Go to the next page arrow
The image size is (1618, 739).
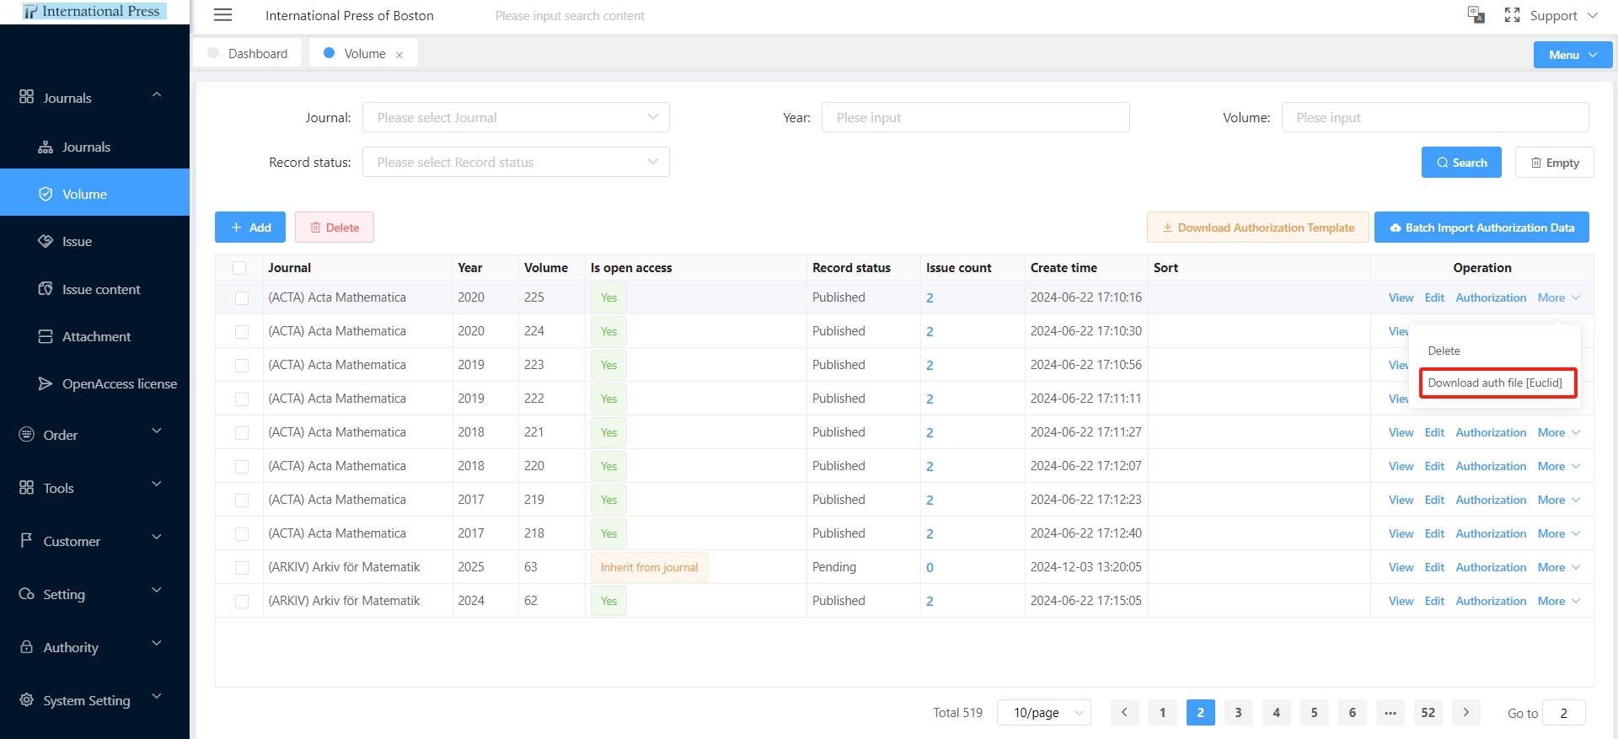(x=1466, y=712)
